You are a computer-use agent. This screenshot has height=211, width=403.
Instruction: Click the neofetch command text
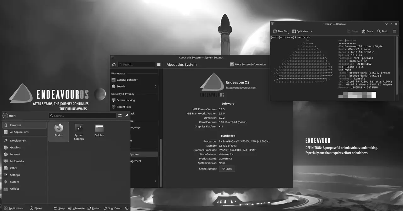[304, 37]
